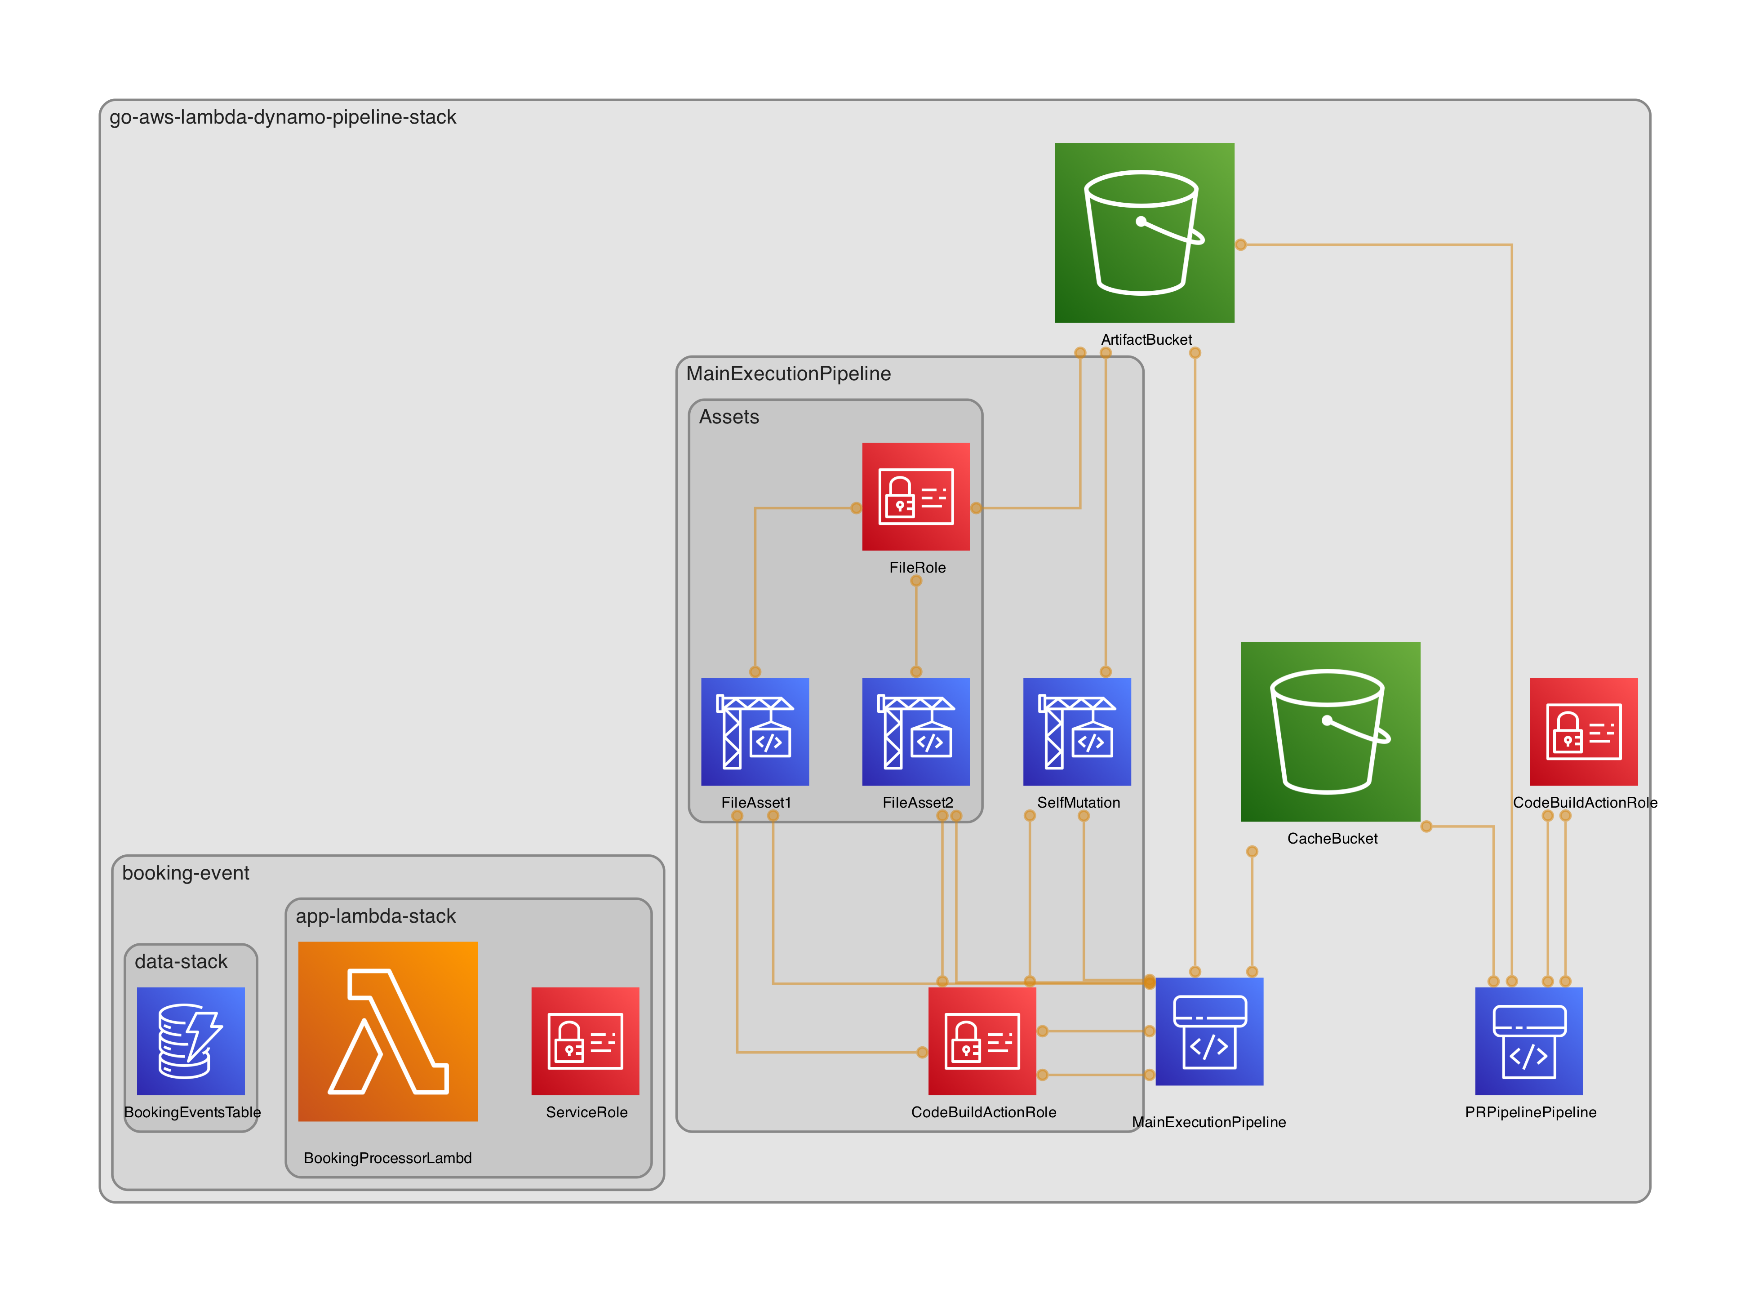This screenshot has height=1302, width=1750.
Task: Click the app-lambda-stack group title
Action: tap(376, 916)
